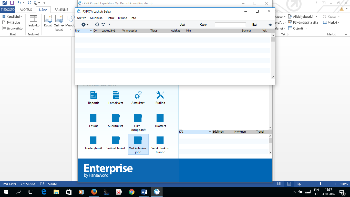Sort KPI list by Trendi column header
This screenshot has height=197, width=350.
coord(260,132)
